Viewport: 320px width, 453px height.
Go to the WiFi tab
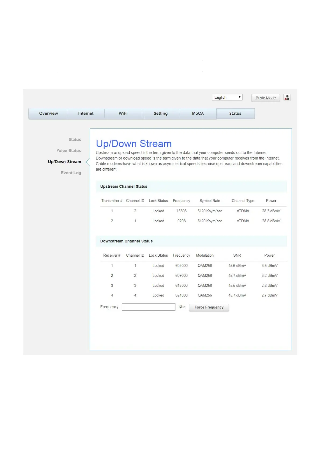point(123,114)
